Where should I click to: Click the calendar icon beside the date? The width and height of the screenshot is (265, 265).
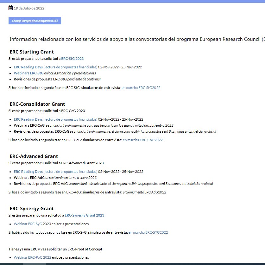tap(10, 8)
